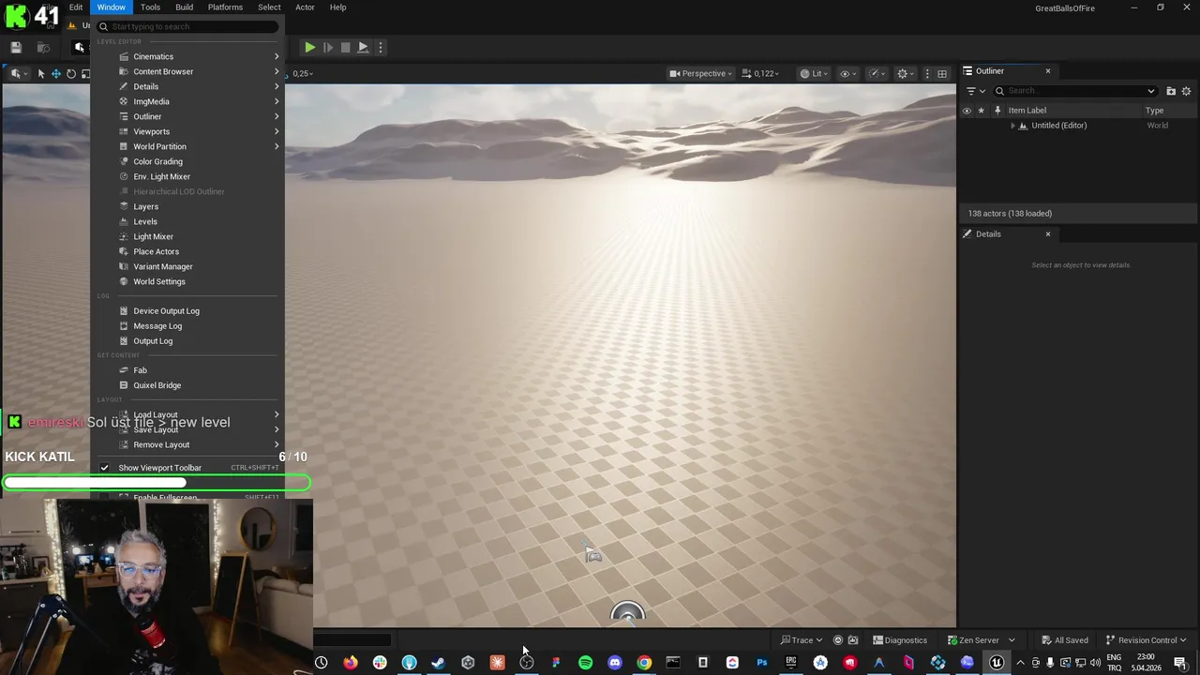Open Photoshop from the taskbar

(761, 663)
